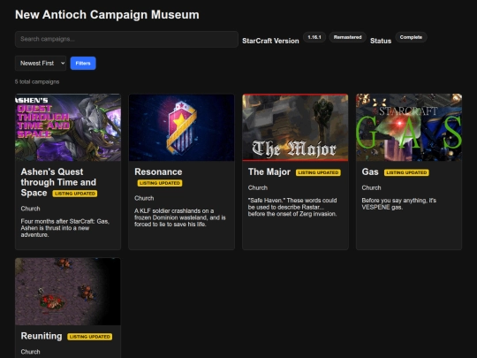Click Church author under The Major
The height and width of the screenshot is (358, 477).
(x=258, y=187)
